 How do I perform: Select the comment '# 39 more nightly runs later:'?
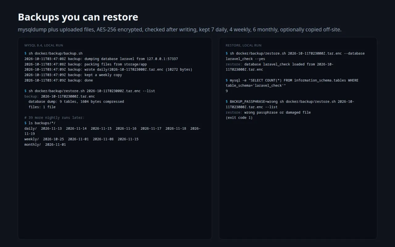pos(54,118)
